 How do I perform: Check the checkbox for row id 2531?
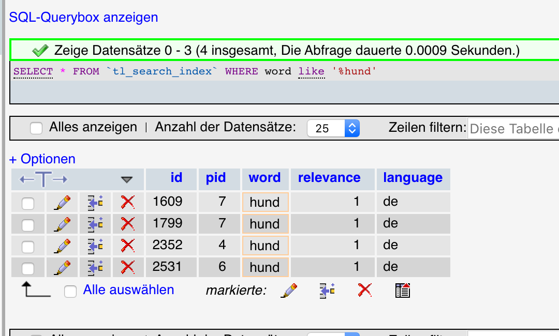click(x=27, y=267)
